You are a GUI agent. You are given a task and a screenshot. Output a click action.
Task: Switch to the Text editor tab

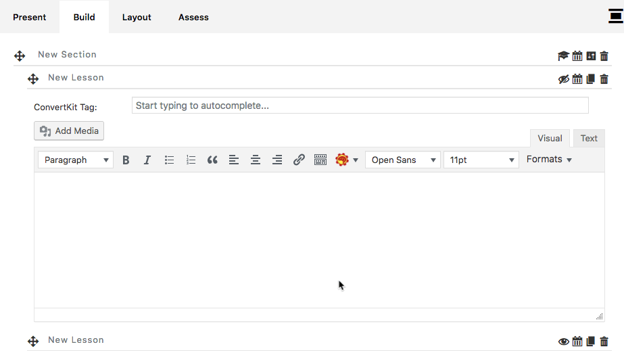point(589,138)
